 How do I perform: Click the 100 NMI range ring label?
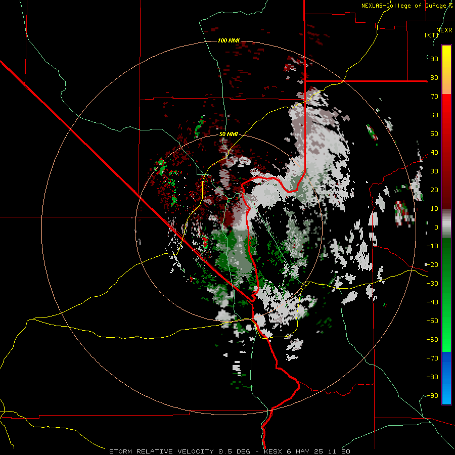229,40
